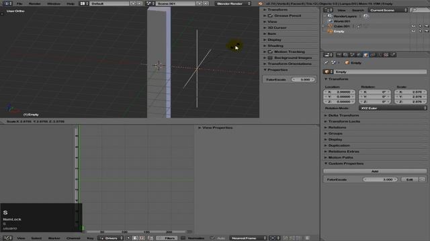Select RenderLayers in the outliner

345,16
